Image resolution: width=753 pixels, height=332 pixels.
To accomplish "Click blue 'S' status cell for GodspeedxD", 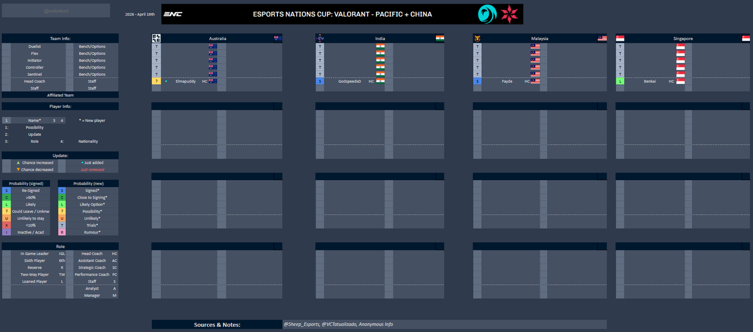I will (320, 81).
